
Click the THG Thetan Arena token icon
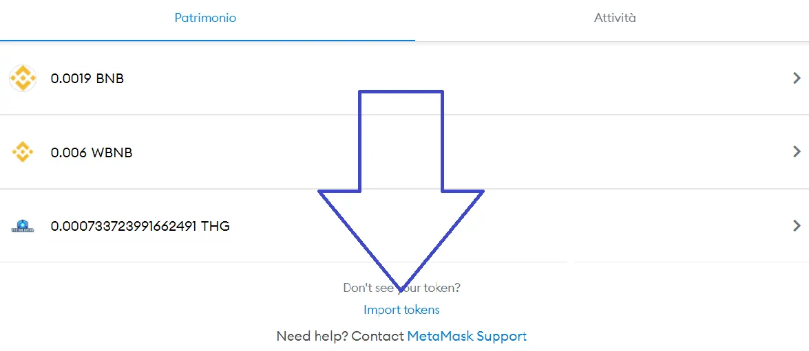click(x=23, y=226)
